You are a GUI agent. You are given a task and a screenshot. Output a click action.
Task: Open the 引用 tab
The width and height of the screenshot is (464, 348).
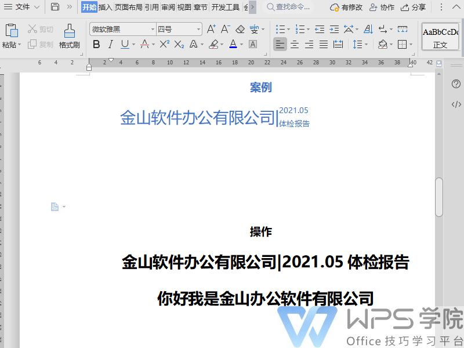[x=152, y=7]
